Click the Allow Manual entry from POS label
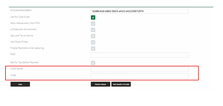This screenshot has height=106, width=223. pyautogui.click(x=25, y=23)
